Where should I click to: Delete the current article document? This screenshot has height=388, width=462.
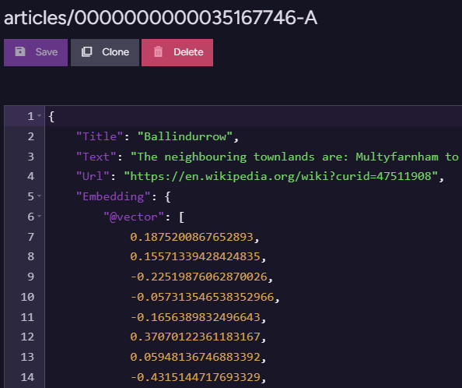pos(177,52)
